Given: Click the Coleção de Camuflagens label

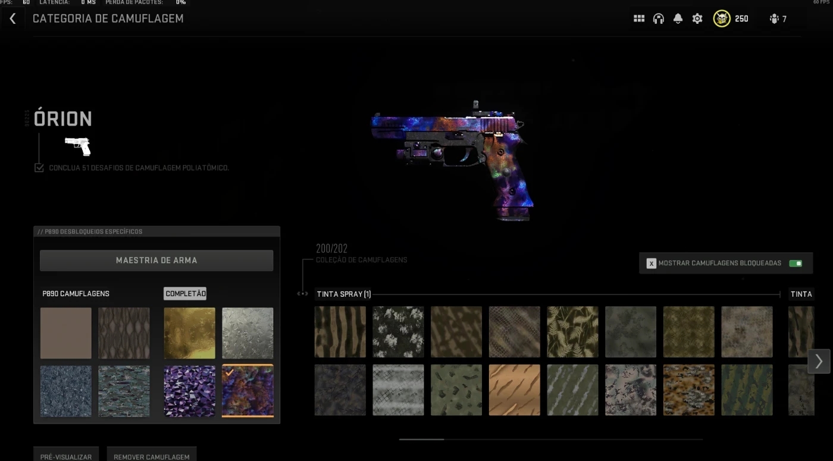Looking at the screenshot, I should [362, 260].
